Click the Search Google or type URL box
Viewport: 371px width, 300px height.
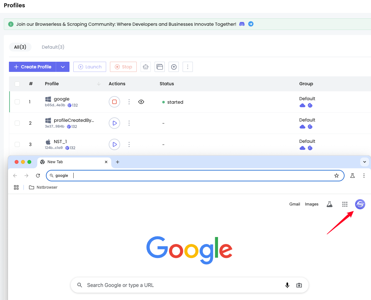190,285
